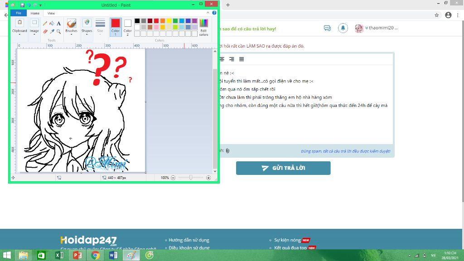Open PowerPoint from the taskbar
Screen dimensions: 464x261
pyautogui.click(x=77, y=255)
